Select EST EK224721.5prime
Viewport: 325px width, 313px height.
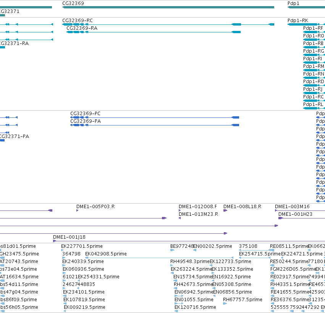[302, 254]
